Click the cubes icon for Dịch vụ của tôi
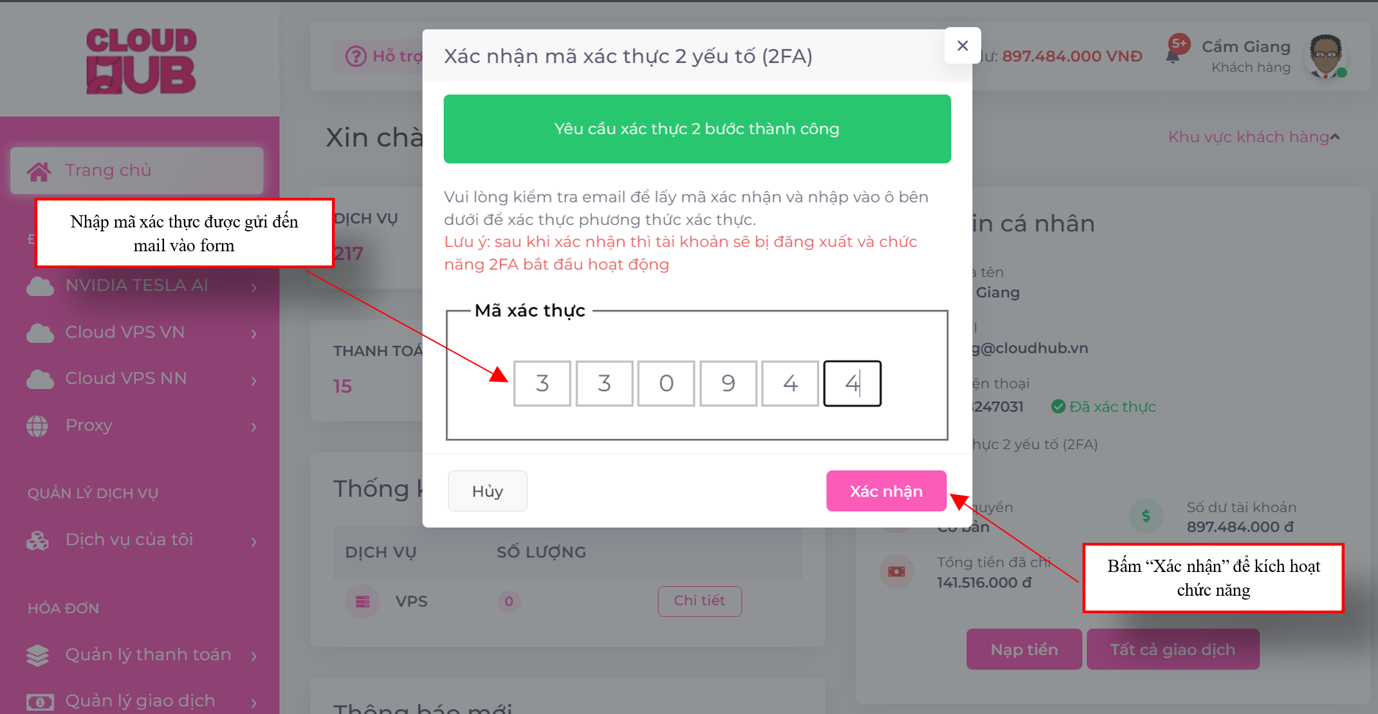Viewport: 1378px width, 714px height. 37,540
